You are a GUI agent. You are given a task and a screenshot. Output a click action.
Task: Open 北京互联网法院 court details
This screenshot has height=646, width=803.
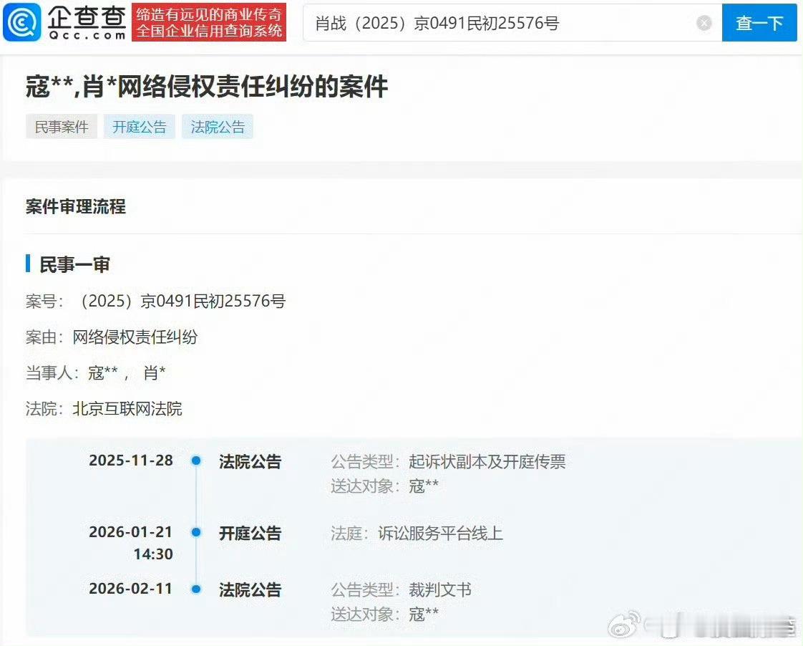[x=129, y=408]
